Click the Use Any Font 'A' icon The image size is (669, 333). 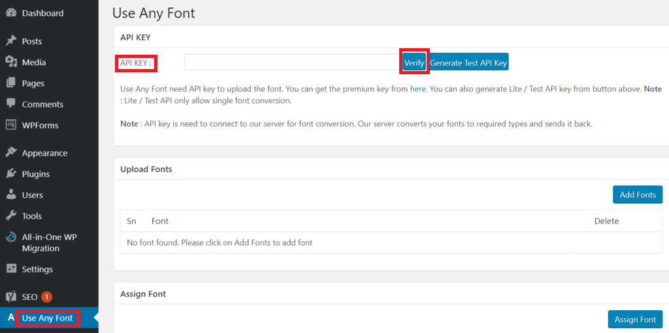[x=11, y=317]
